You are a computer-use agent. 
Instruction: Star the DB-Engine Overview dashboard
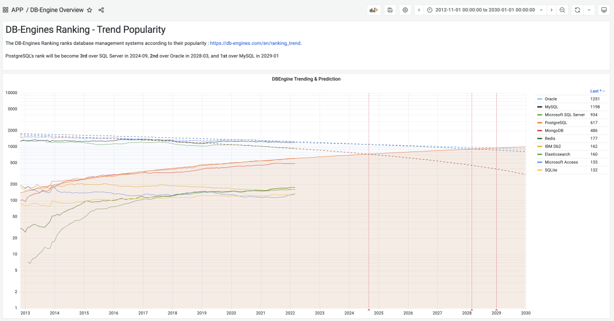(x=89, y=10)
